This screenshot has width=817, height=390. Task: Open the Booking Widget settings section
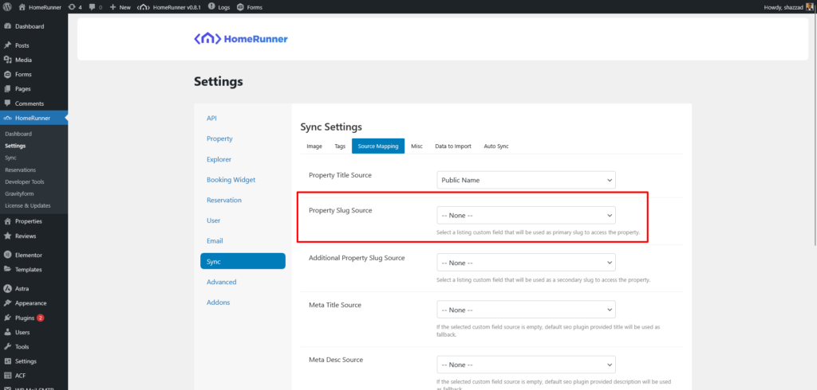click(231, 180)
